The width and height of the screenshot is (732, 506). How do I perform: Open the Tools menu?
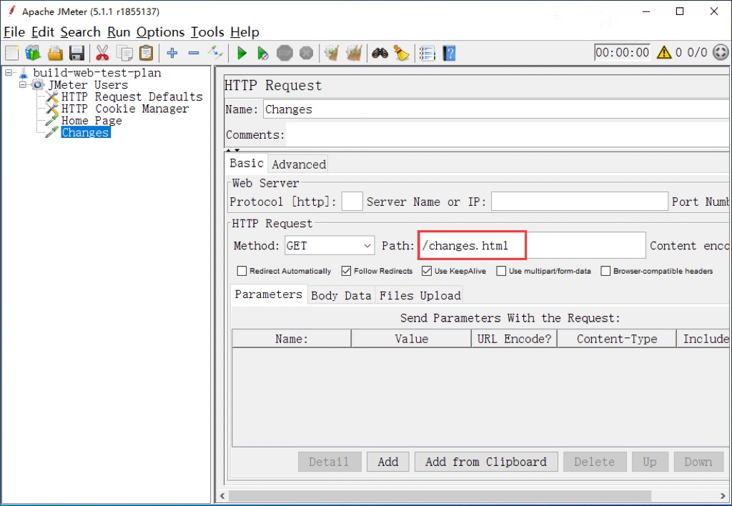[207, 32]
